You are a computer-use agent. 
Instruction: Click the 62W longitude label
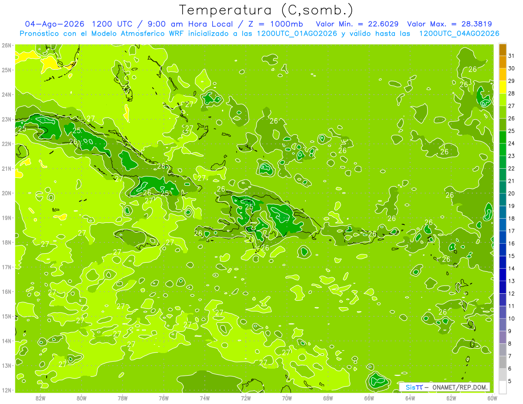click(451, 398)
